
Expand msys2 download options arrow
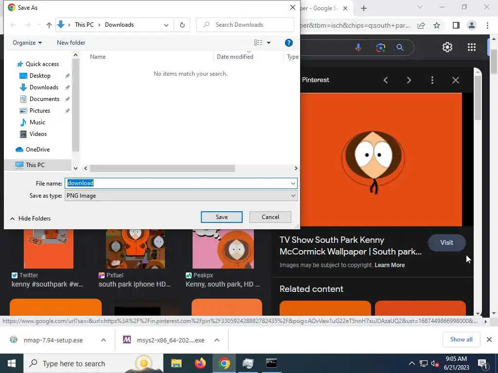point(217,340)
